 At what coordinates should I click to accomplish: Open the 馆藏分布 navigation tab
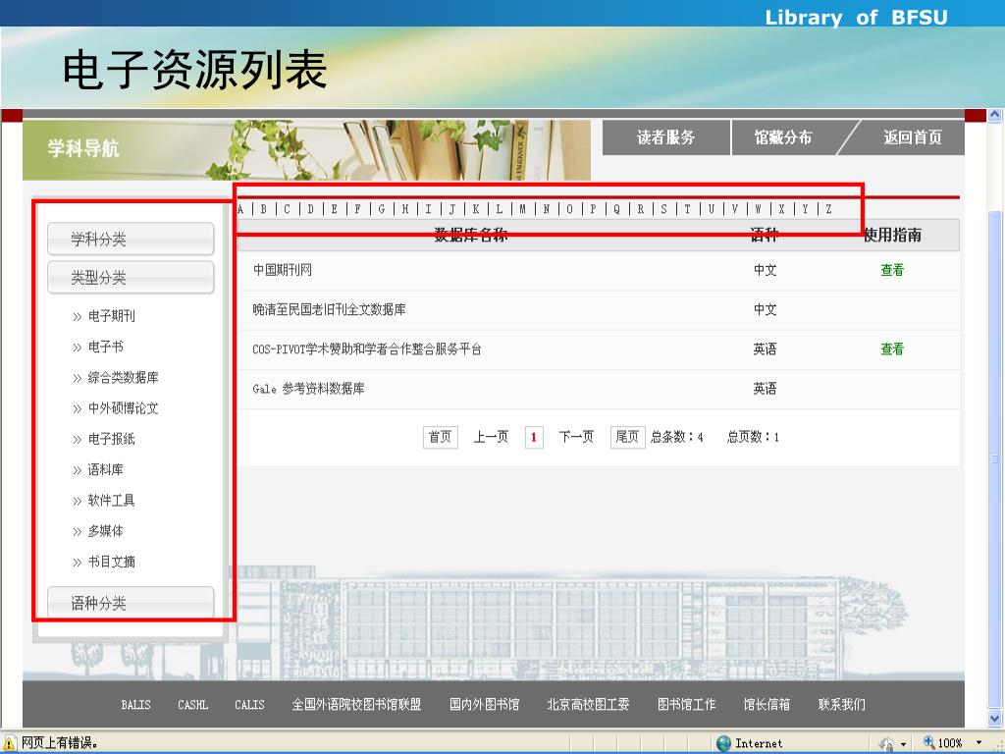point(783,137)
